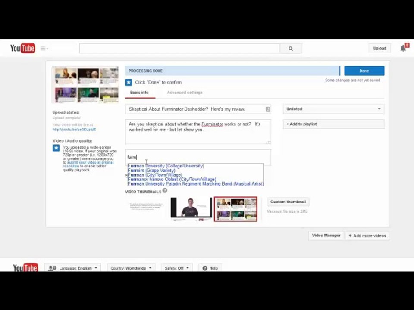The width and height of the screenshot is (414, 310).
Task: Click the 'Upload status:' label
Action: tap(66, 112)
